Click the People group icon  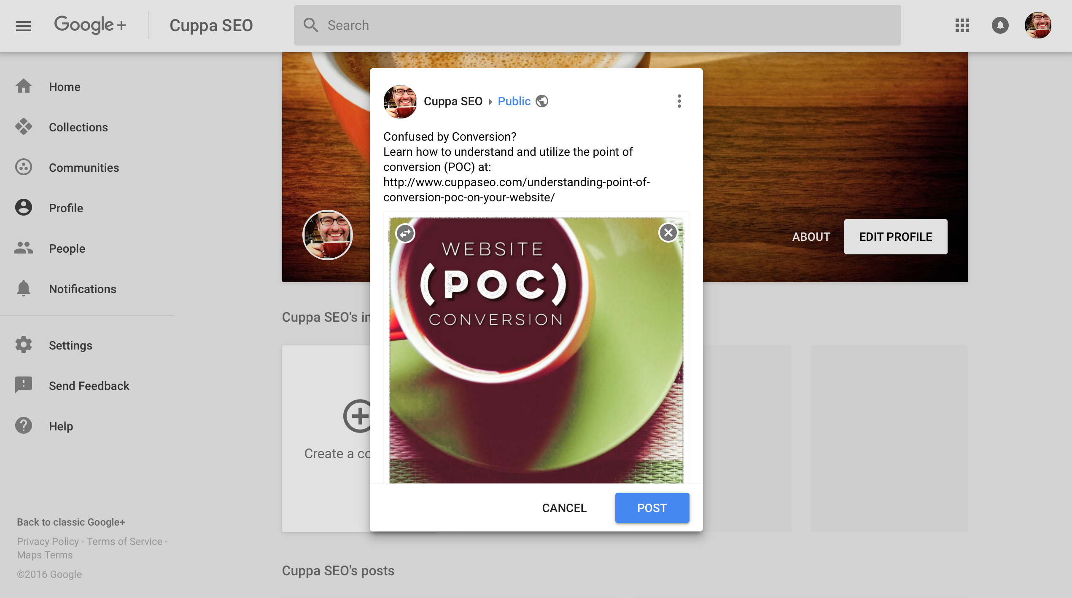click(x=24, y=248)
